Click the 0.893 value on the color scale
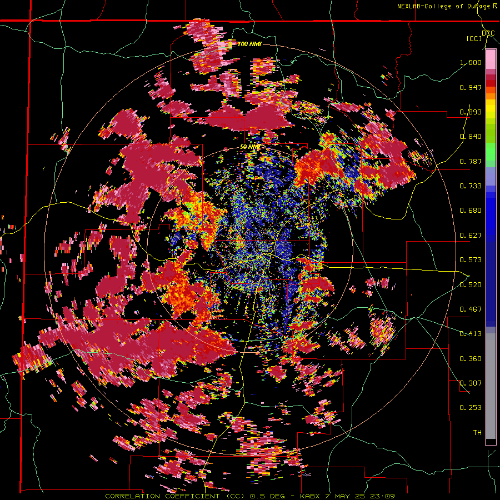The image size is (500, 500). click(x=471, y=112)
